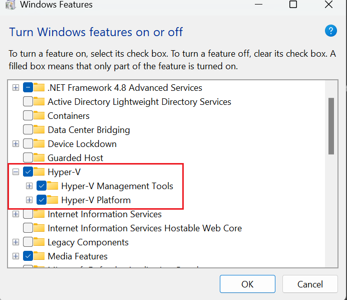Click the blue help question mark icon

tap(331, 31)
